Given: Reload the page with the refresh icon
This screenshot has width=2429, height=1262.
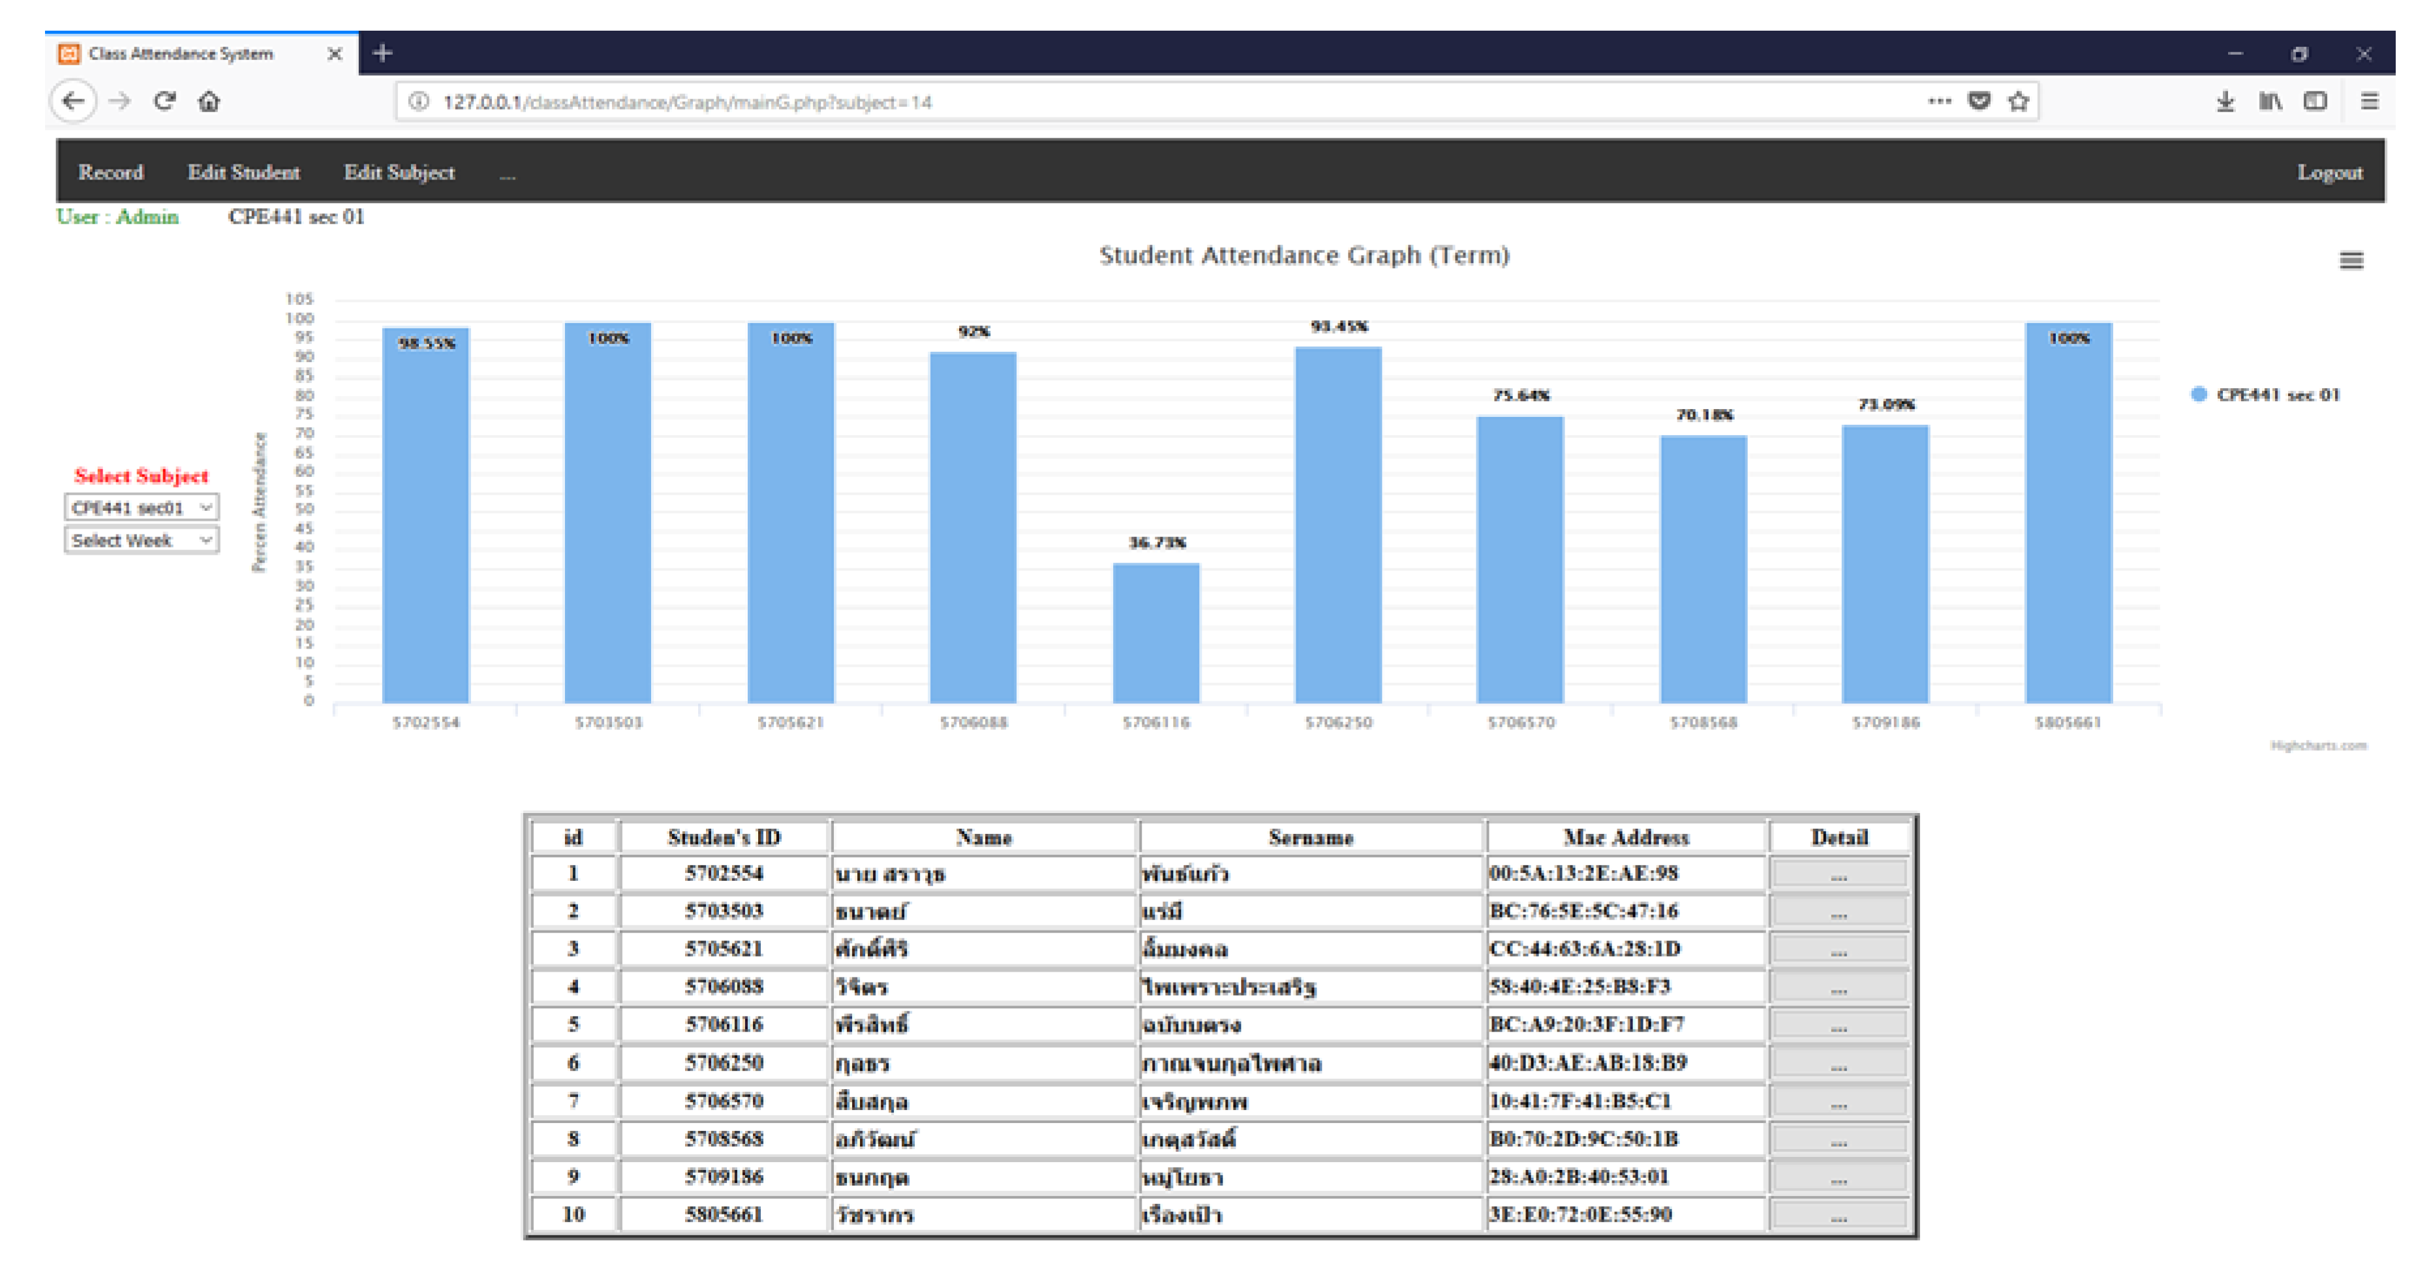Looking at the screenshot, I should click(165, 101).
